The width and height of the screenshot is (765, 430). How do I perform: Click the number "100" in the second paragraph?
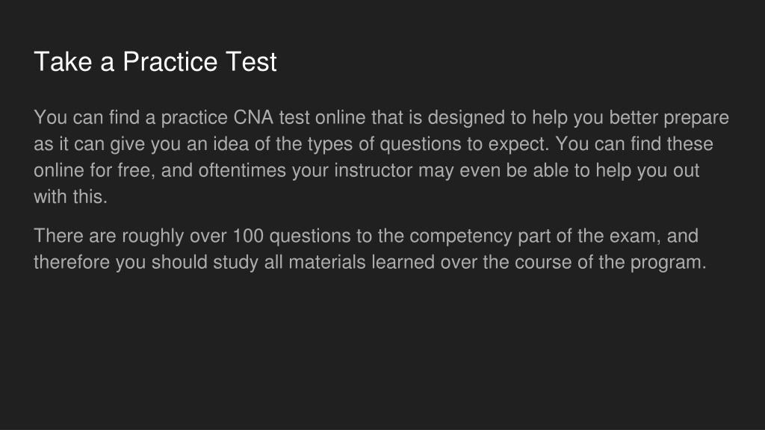click(248, 236)
